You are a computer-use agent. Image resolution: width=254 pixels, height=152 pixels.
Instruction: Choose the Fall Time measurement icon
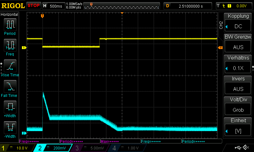point(10,88)
